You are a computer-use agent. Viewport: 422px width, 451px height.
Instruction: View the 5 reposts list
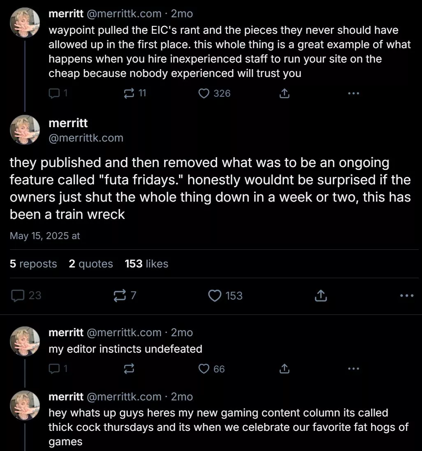point(33,264)
